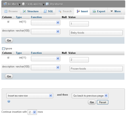Click Go button next to Reset
Image resolution: width=126 pixels, height=116 pixels.
[x=92, y=102]
